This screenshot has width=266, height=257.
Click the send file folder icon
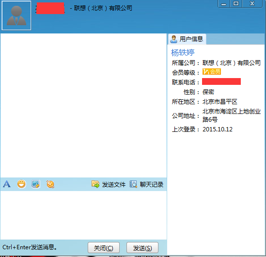(95, 184)
